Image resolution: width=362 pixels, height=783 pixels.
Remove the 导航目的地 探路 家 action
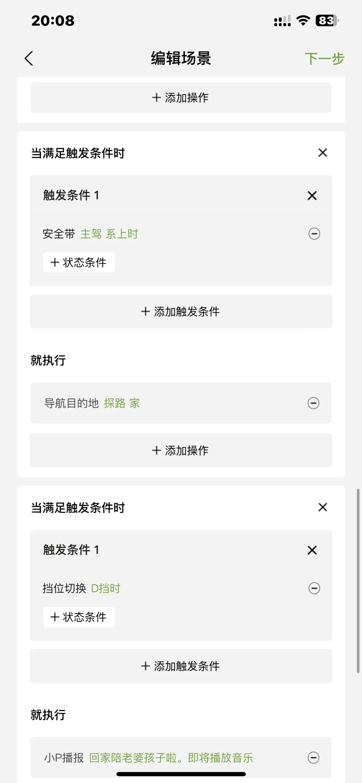click(313, 403)
